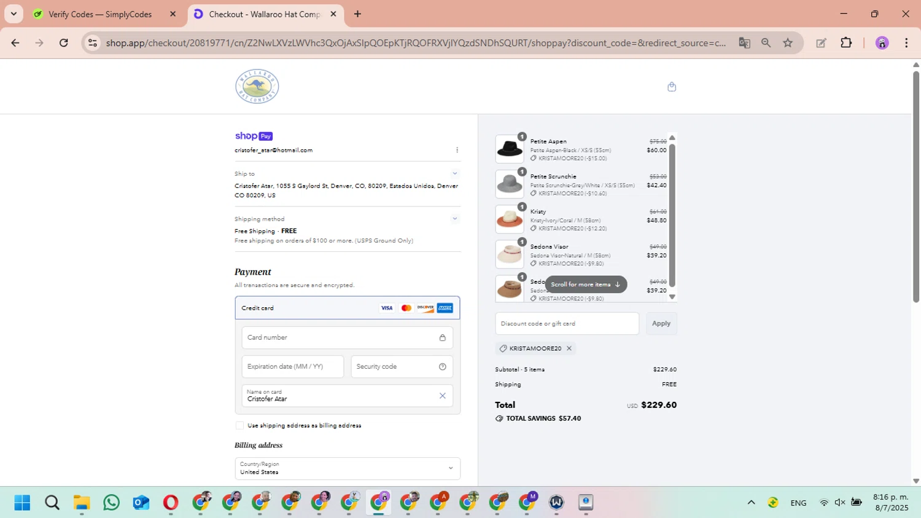The image size is (921, 518).
Task: Open the Shop Pay account options menu
Action: point(457,150)
